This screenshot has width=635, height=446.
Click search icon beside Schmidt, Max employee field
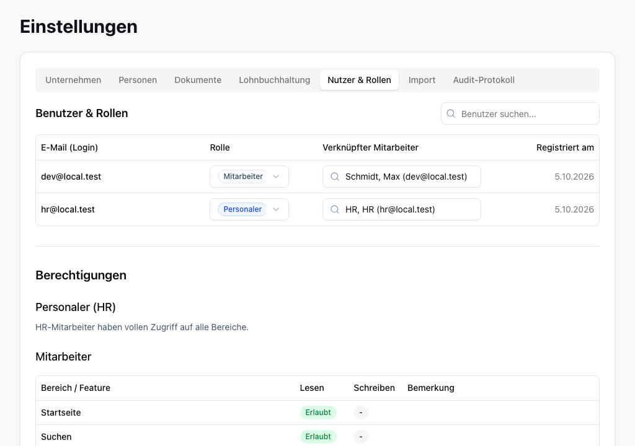(x=335, y=177)
